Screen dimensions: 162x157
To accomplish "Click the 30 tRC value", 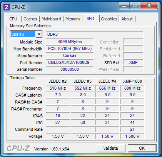I will point(83,122).
